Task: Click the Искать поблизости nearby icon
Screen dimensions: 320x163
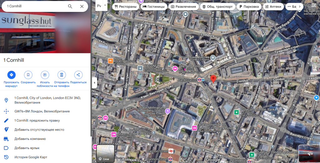Action: [x=45, y=75]
